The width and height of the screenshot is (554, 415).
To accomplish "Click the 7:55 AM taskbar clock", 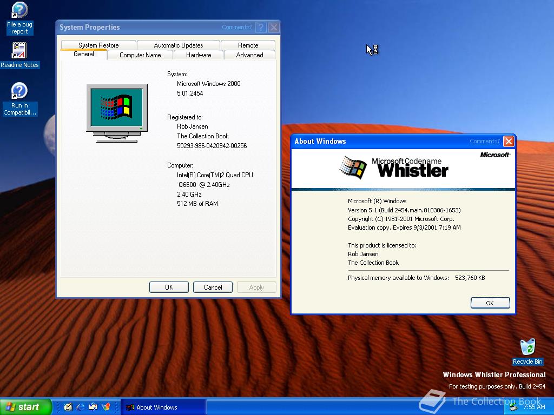I will pyautogui.click(x=534, y=407).
